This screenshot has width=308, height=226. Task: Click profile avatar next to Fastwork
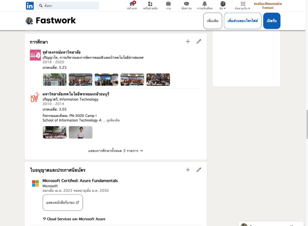(x=29, y=21)
